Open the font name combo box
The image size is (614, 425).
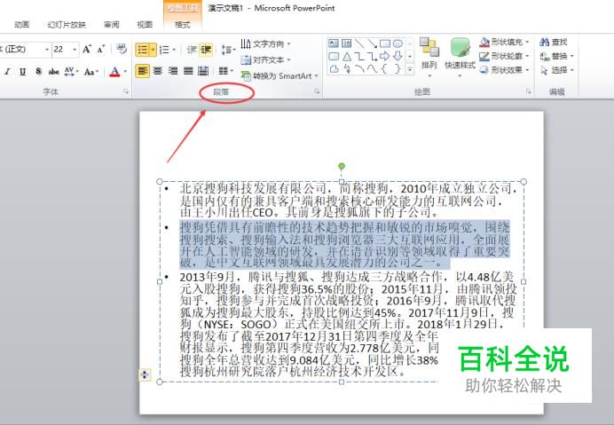[x=25, y=50]
